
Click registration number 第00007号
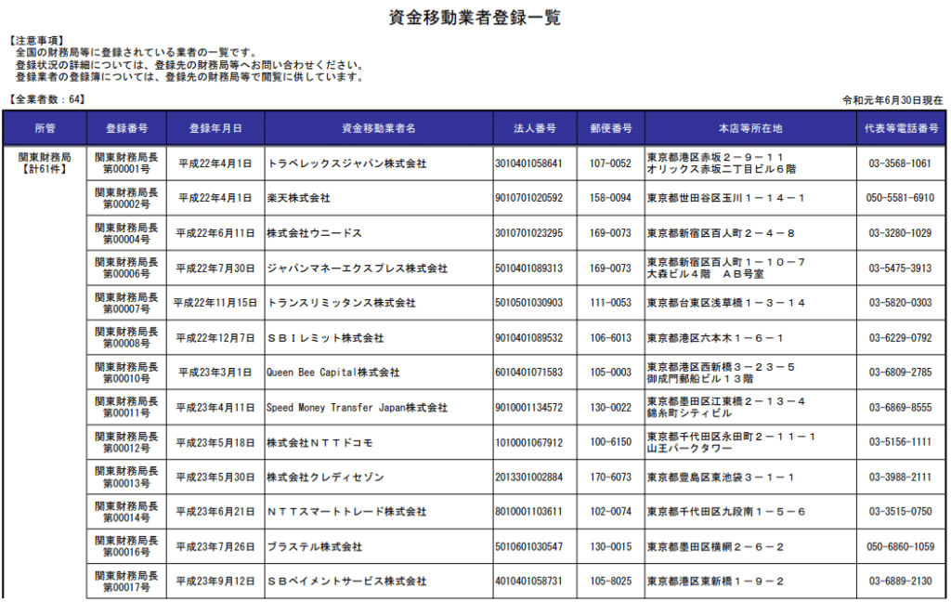126,308
